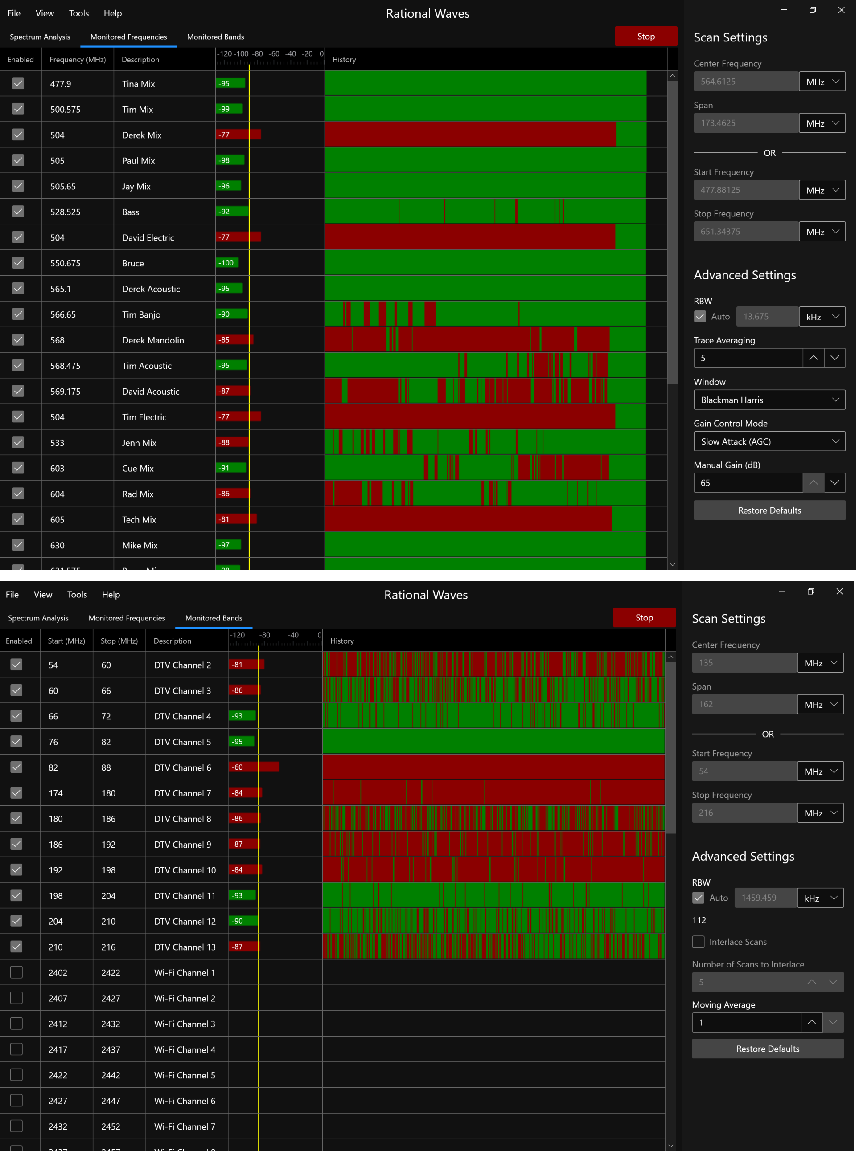Enable Wi-Fi Channel 1 monitoring
This screenshot has width=859, height=1155.
[17, 973]
